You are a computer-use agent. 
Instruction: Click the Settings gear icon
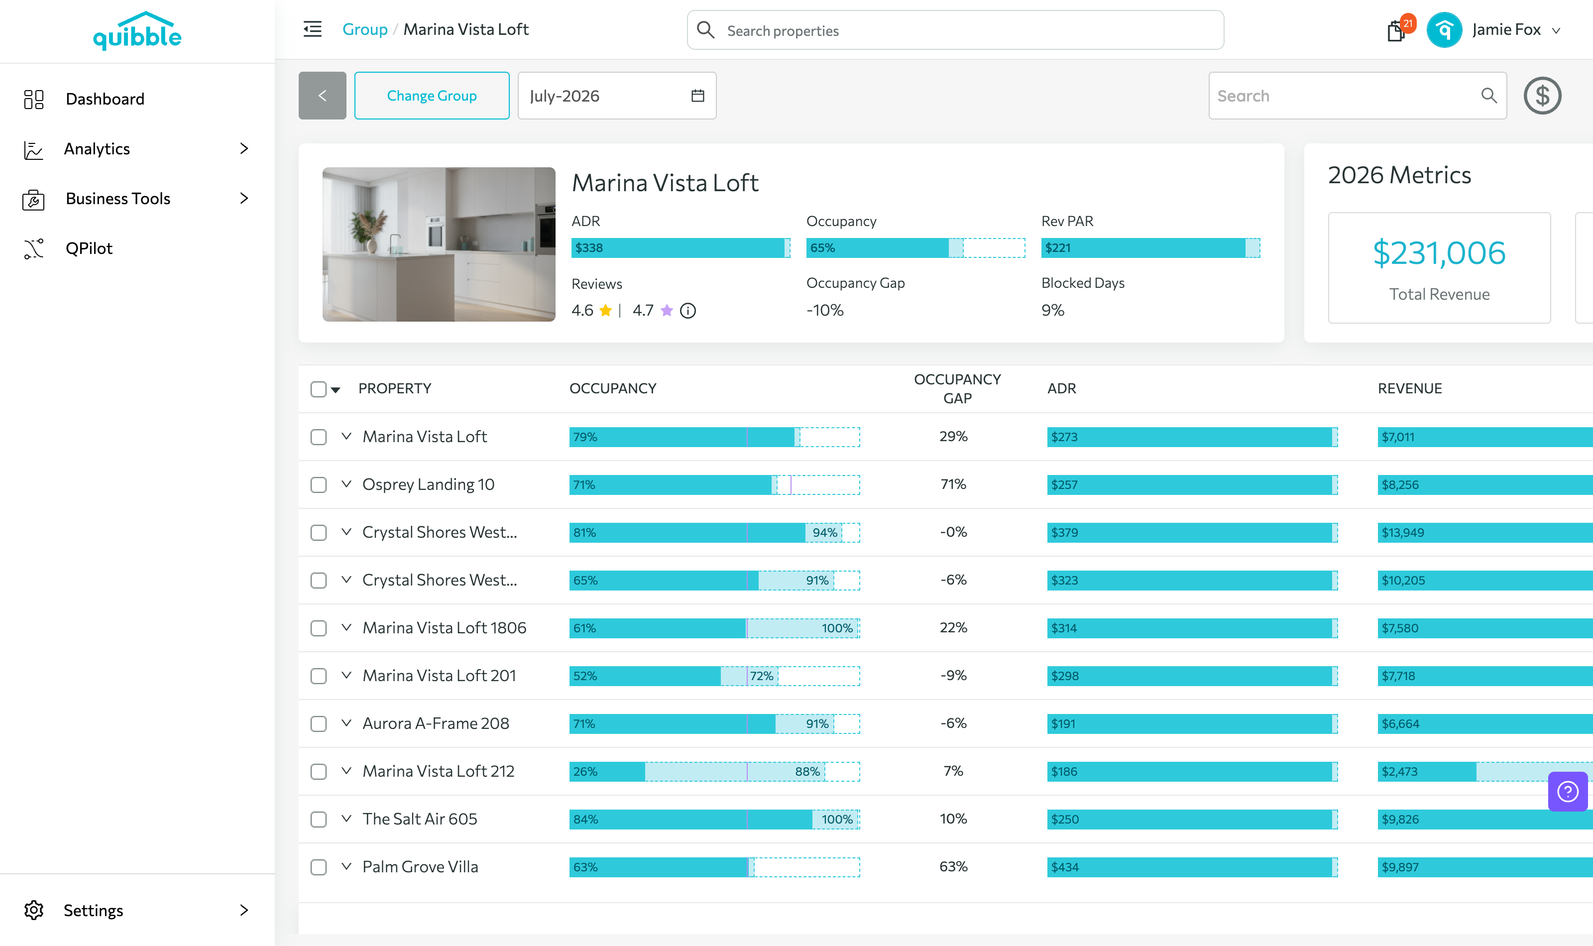click(34, 910)
